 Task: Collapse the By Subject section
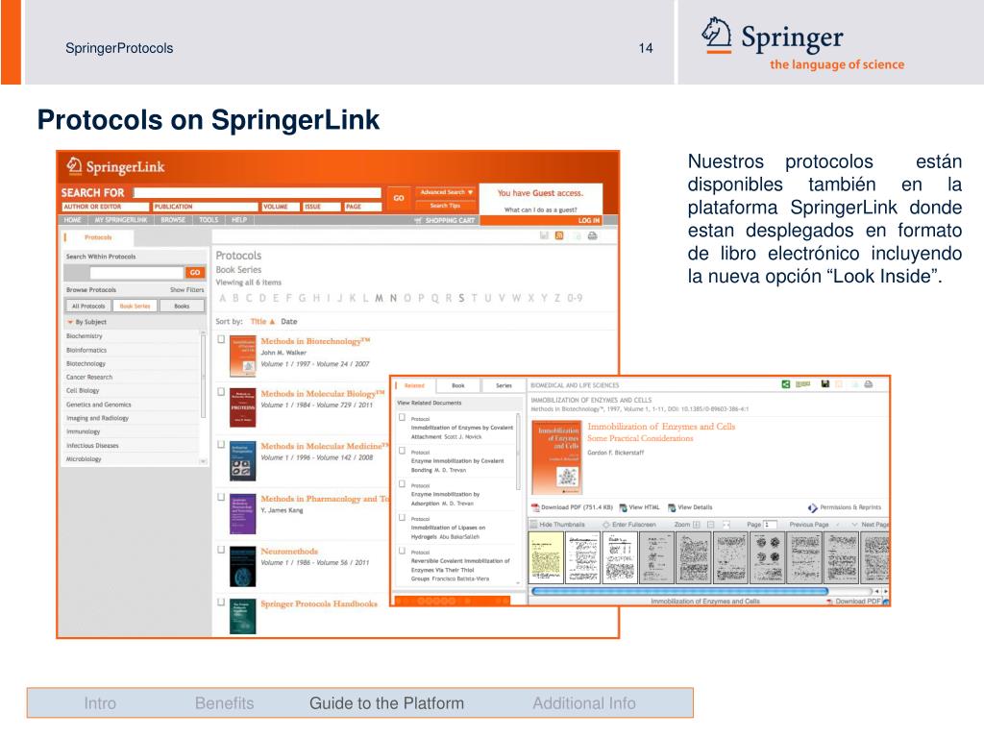[x=70, y=322]
